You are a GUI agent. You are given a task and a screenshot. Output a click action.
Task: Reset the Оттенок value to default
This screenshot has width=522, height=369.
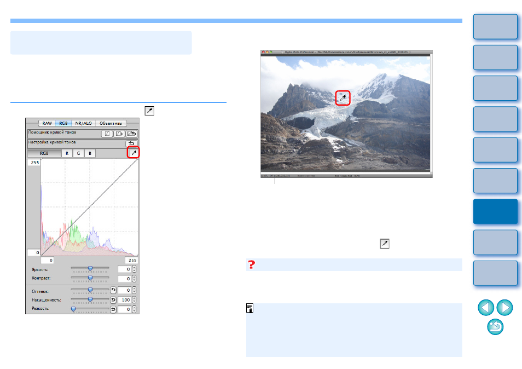coord(113,290)
